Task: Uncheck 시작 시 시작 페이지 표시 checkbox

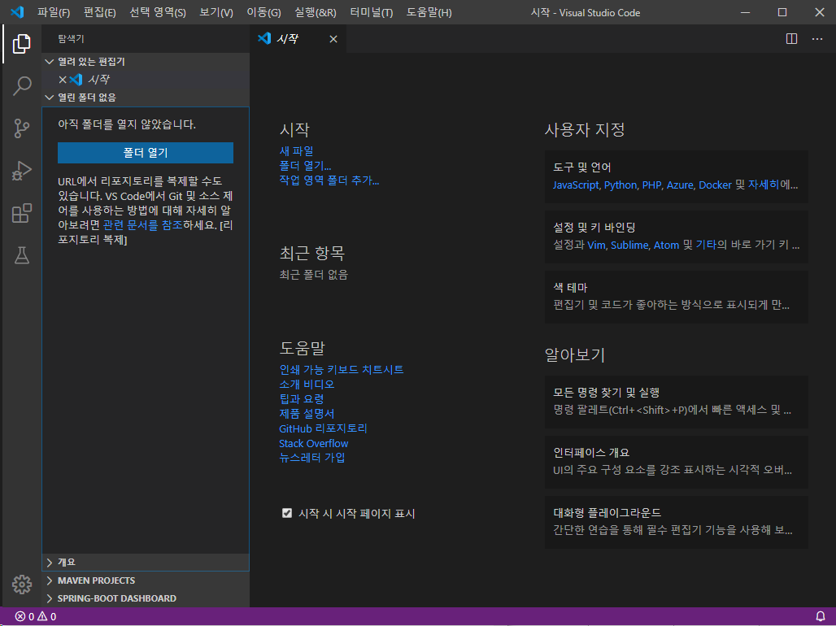Action: point(287,513)
